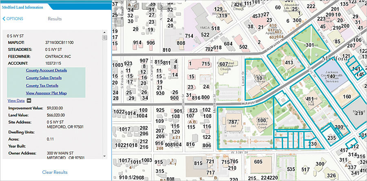Select ACCOUNT value 10373115
This screenshot has width=367, height=181.
tap(53, 63)
